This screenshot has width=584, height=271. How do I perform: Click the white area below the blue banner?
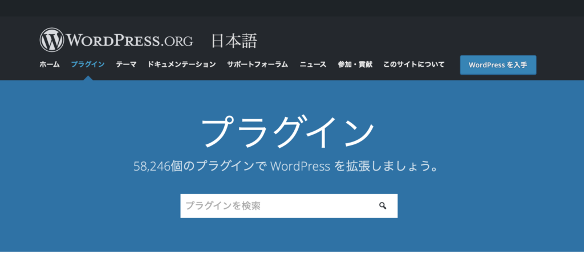tap(292, 261)
